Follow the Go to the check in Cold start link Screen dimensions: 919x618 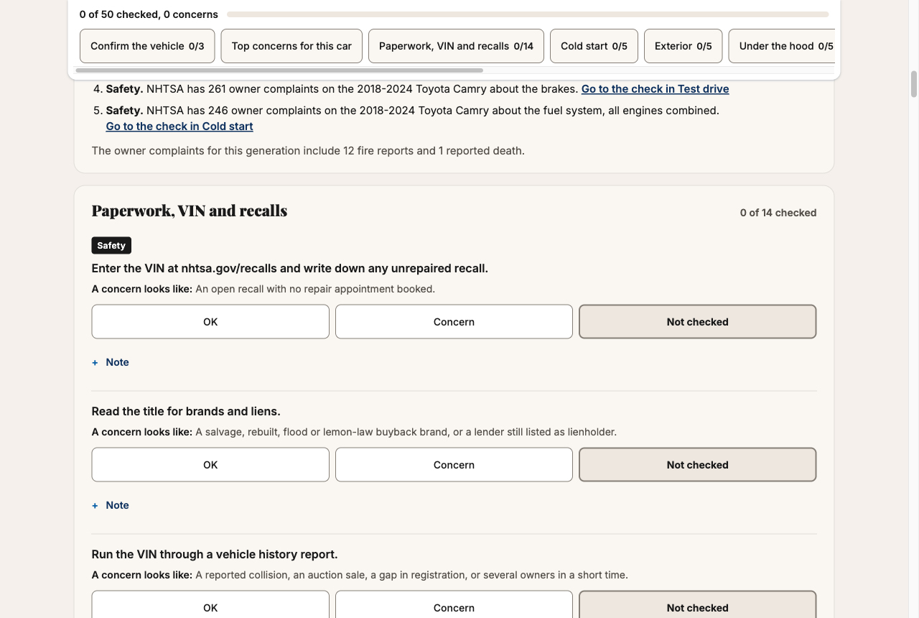click(x=179, y=126)
